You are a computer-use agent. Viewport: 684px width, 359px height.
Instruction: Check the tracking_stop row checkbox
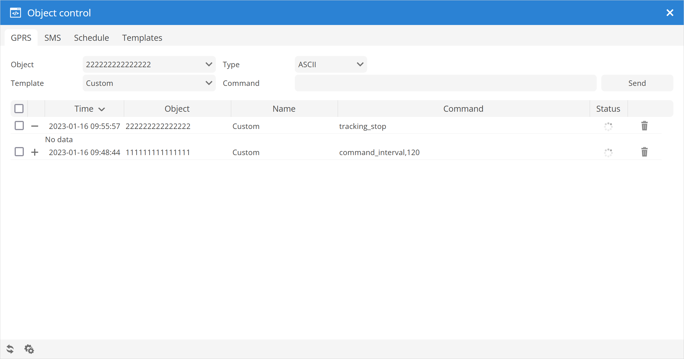[x=19, y=126]
